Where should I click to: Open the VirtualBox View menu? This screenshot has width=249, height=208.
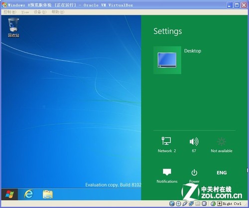coord(25,12)
